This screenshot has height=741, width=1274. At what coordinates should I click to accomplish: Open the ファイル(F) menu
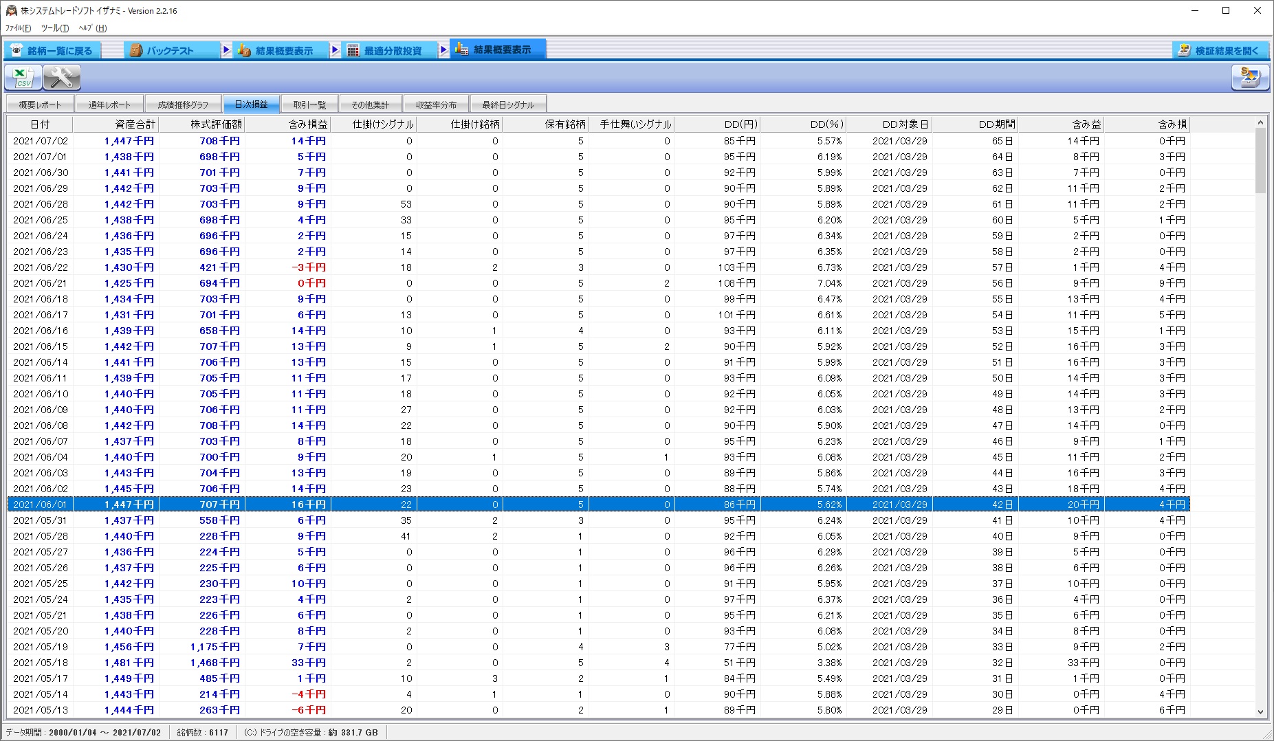18,28
